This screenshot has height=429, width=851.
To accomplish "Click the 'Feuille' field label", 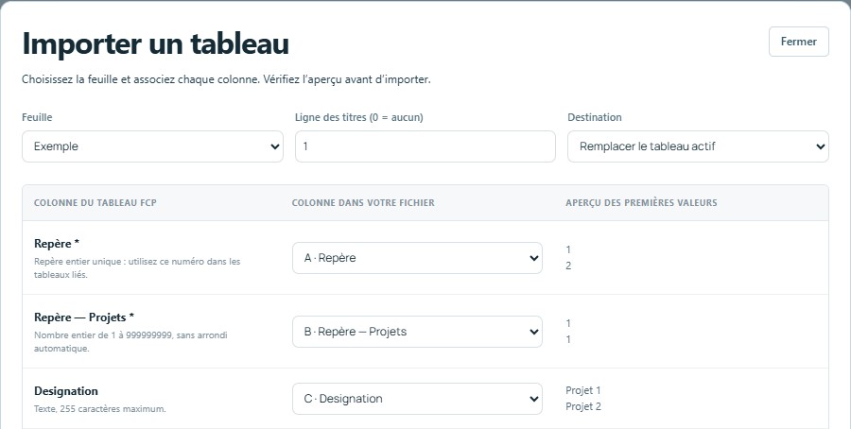I will pos(37,117).
